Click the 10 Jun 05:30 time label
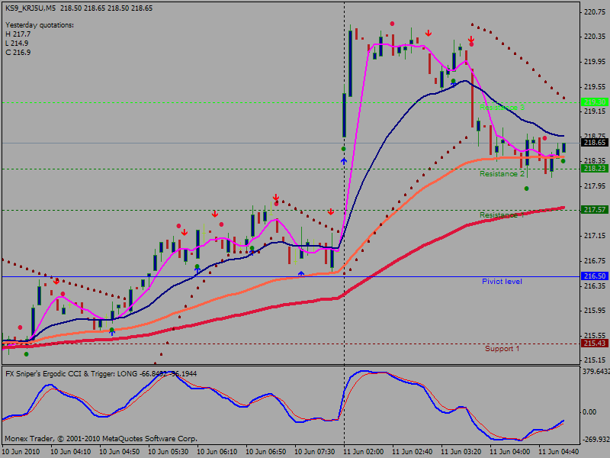This screenshot has height=458, width=610. tap(169, 452)
